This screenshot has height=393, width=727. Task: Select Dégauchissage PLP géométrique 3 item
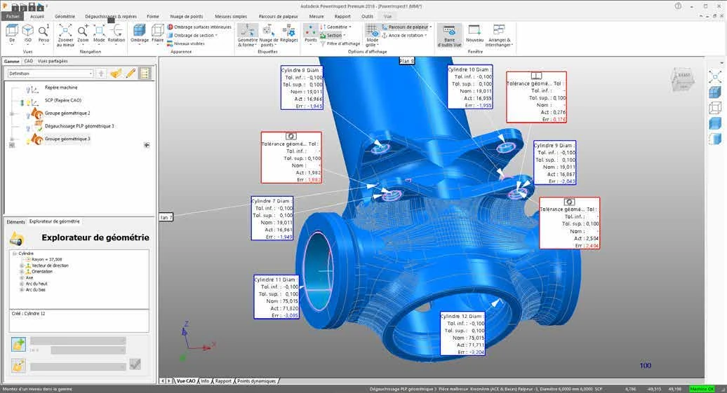[79, 126]
